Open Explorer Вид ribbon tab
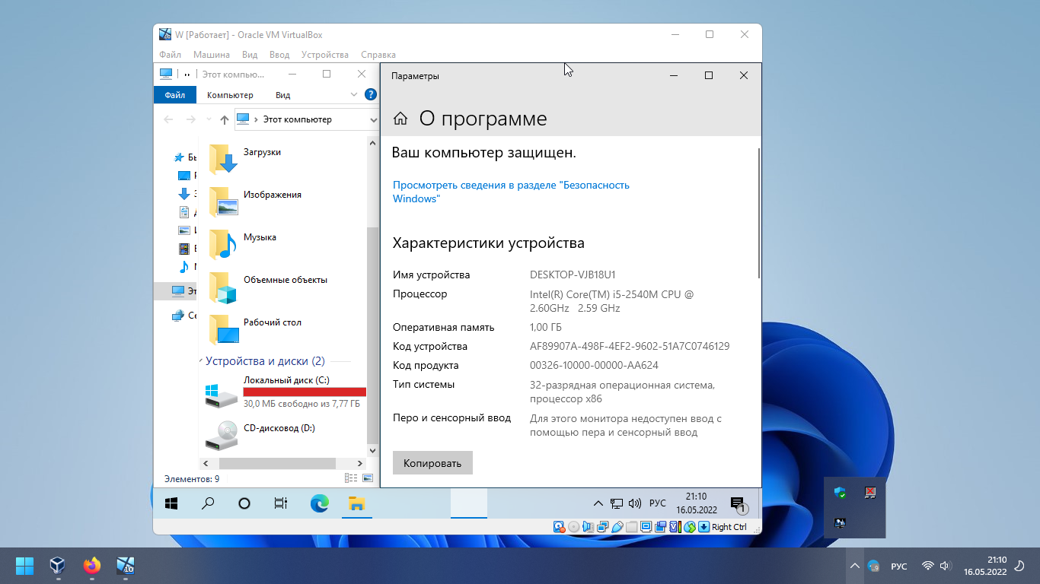 [282, 95]
